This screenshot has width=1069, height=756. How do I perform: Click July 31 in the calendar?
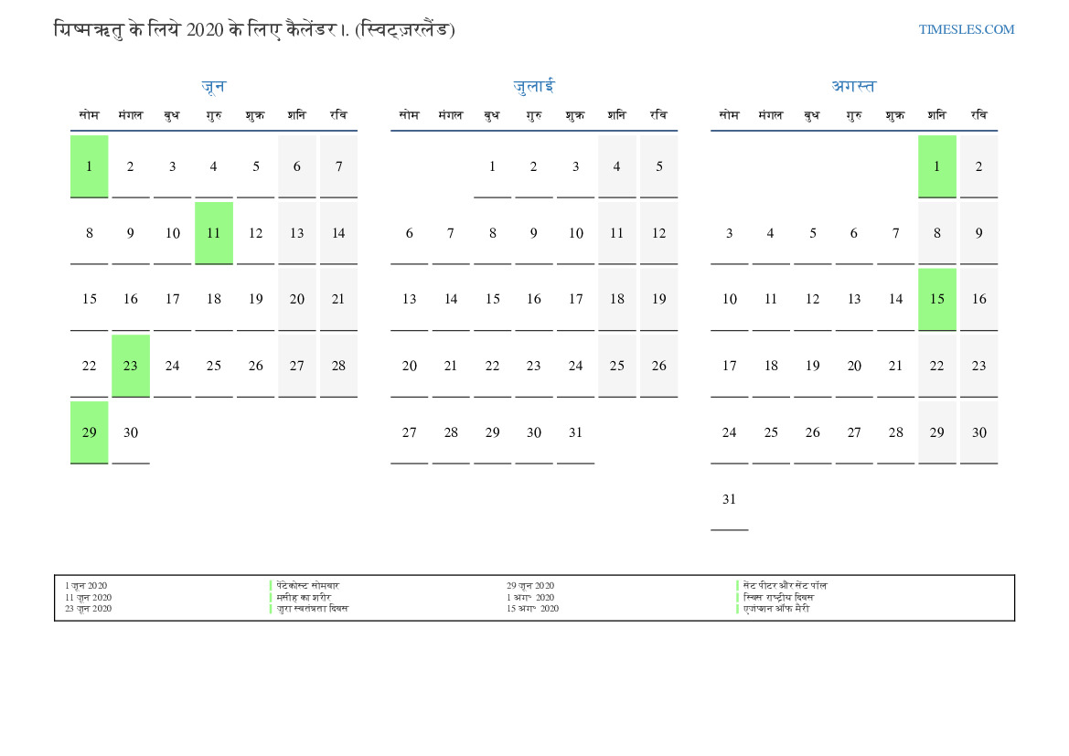(575, 432)
